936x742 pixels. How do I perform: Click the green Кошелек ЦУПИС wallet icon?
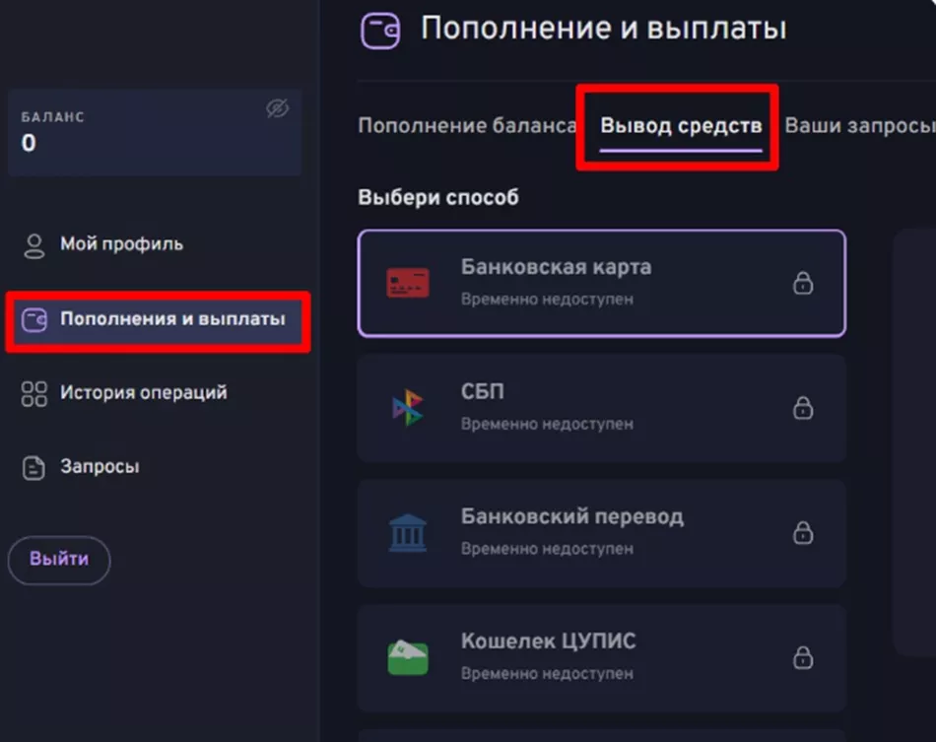(x=408, y=657)
